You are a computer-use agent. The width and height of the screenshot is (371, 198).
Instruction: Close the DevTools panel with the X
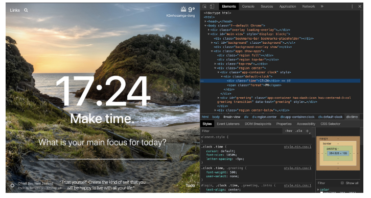[360, 7]
